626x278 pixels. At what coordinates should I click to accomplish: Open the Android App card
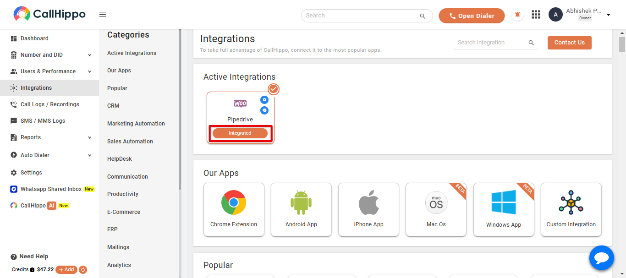[301, 210]
